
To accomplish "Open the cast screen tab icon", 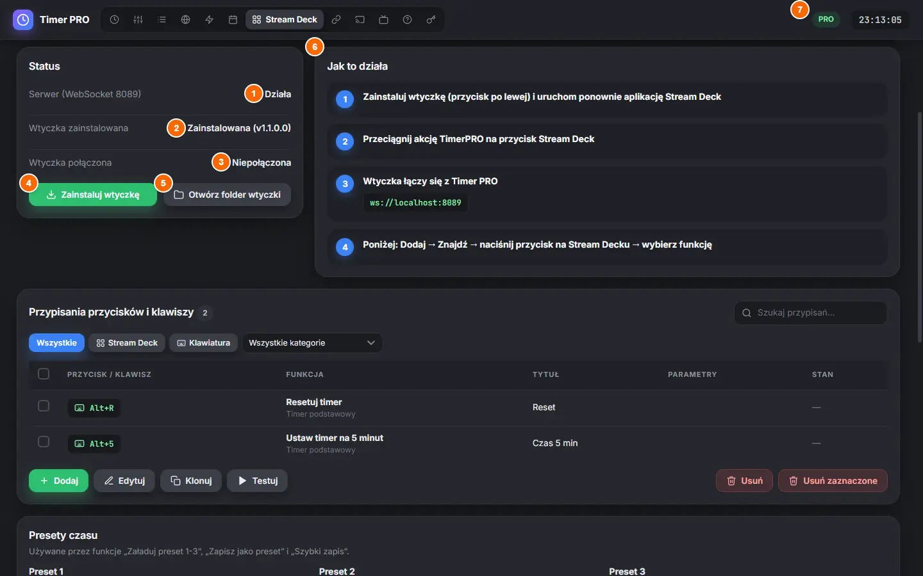I will tap(360, 20).
